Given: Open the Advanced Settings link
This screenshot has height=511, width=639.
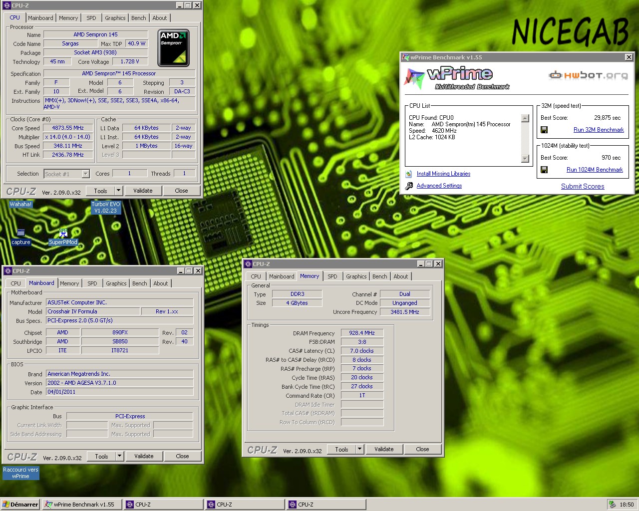Looking at the screenshot, I should (439, 186).
